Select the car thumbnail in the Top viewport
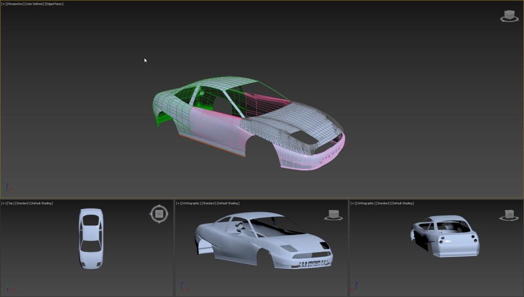The height and width of the screenshot is (297, 524). pyautogui.click(x=91, y=238)
